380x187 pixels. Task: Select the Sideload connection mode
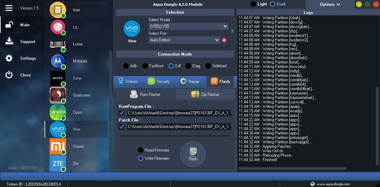point(216,66)
